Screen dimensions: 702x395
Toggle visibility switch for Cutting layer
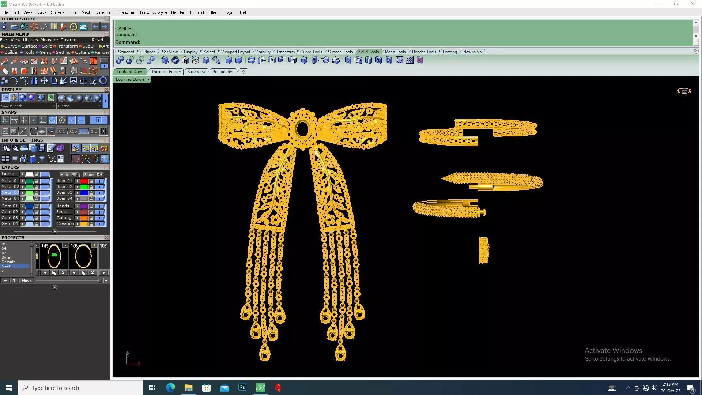[100, 218]
